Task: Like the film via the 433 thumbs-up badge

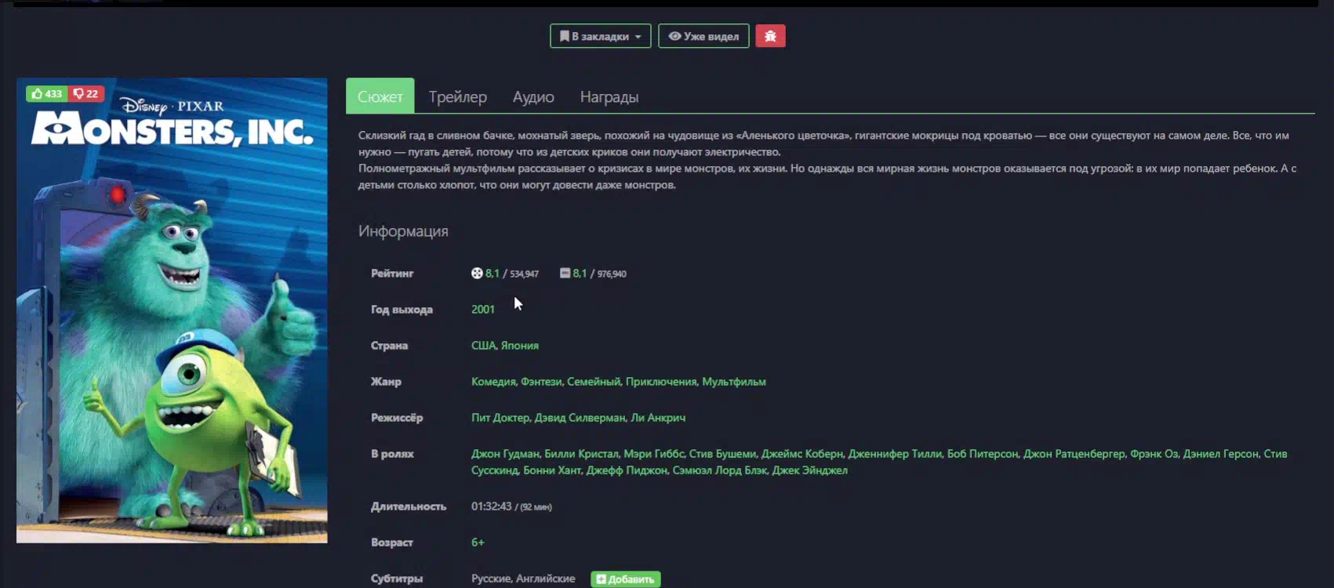Action: pyautogui.click(x=46, y=93)
